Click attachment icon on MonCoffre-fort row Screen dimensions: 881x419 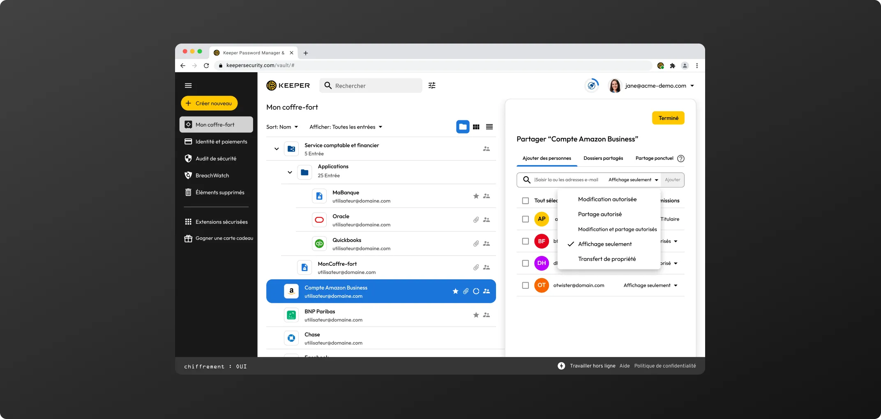point(476,267)
